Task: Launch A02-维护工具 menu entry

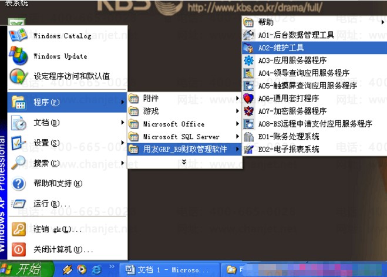Action: point(314,48)
